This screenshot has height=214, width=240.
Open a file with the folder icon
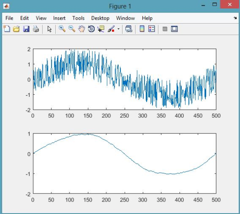(16, 29)
